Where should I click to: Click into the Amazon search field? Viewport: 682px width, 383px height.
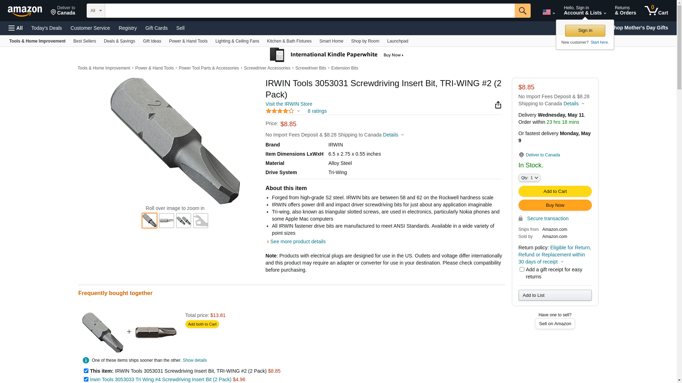pyautogui.click(x=310, y=11)
